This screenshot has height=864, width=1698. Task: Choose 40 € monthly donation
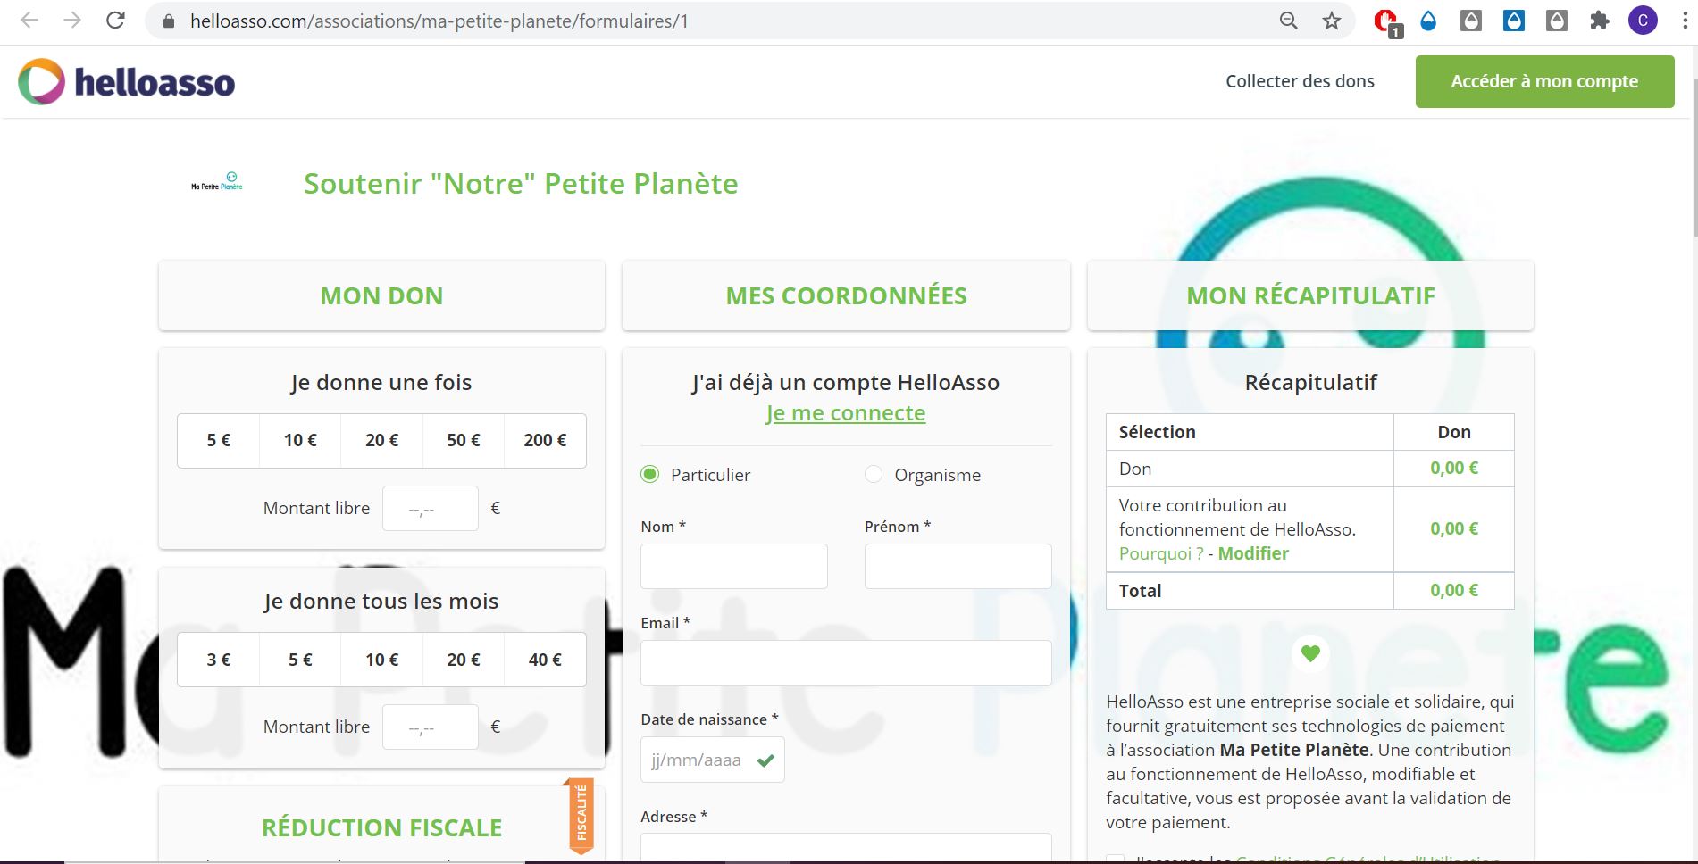click(545, 660)
